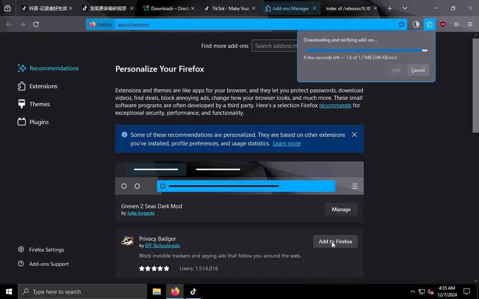Open the Windows Start menu
The width and height of the screenshot is (479, 299).
9,292
